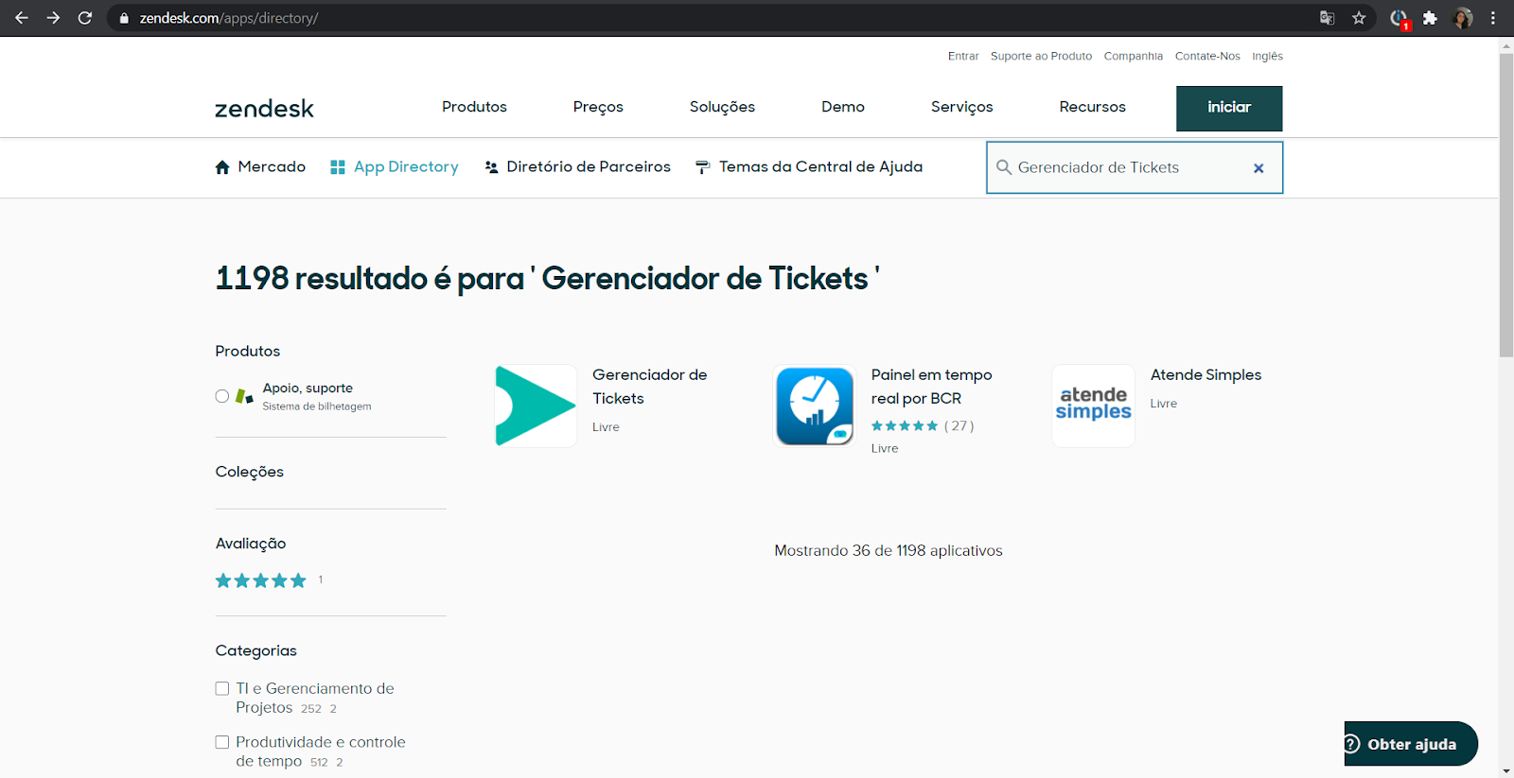Click the App Directory grid icon

[x=338, y=167]
